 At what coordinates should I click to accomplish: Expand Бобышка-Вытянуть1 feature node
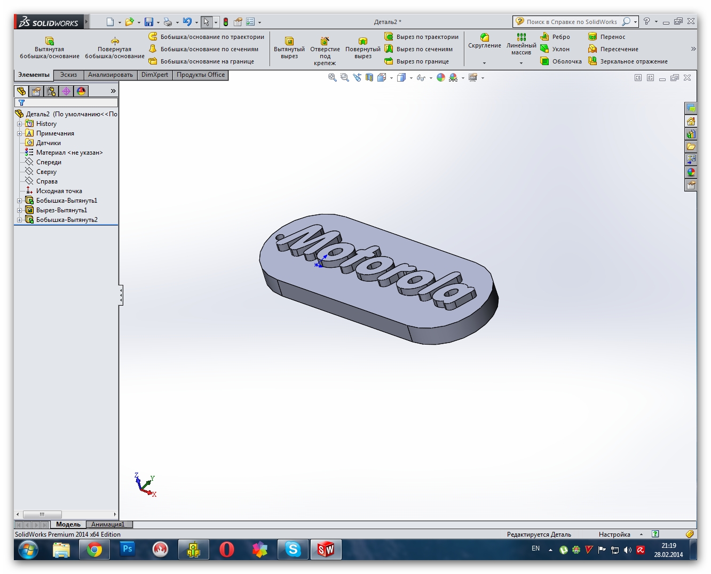click(20, 201)
